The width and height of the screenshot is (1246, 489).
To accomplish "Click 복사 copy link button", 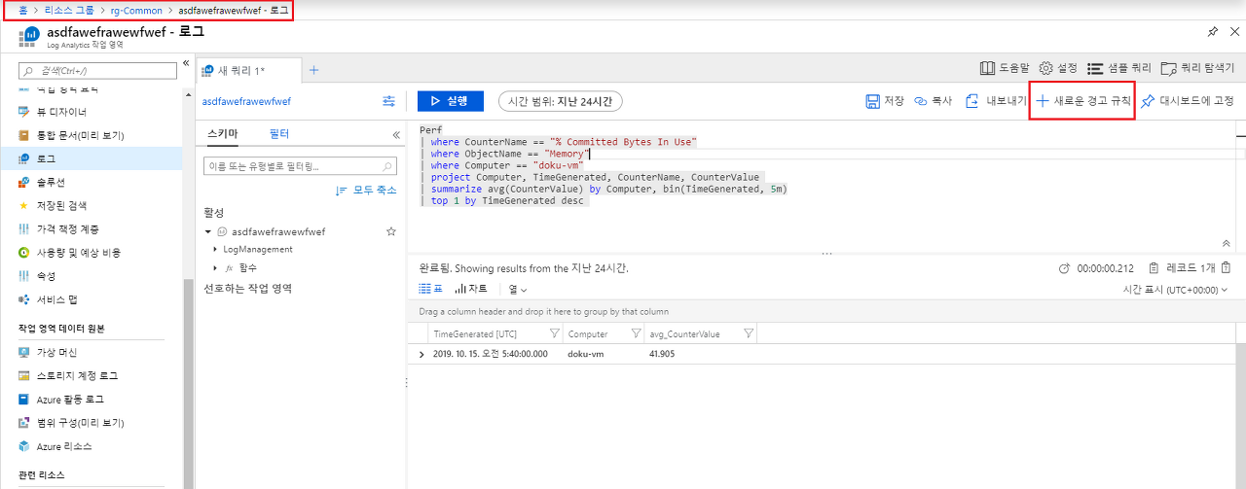I will [934, 101].
